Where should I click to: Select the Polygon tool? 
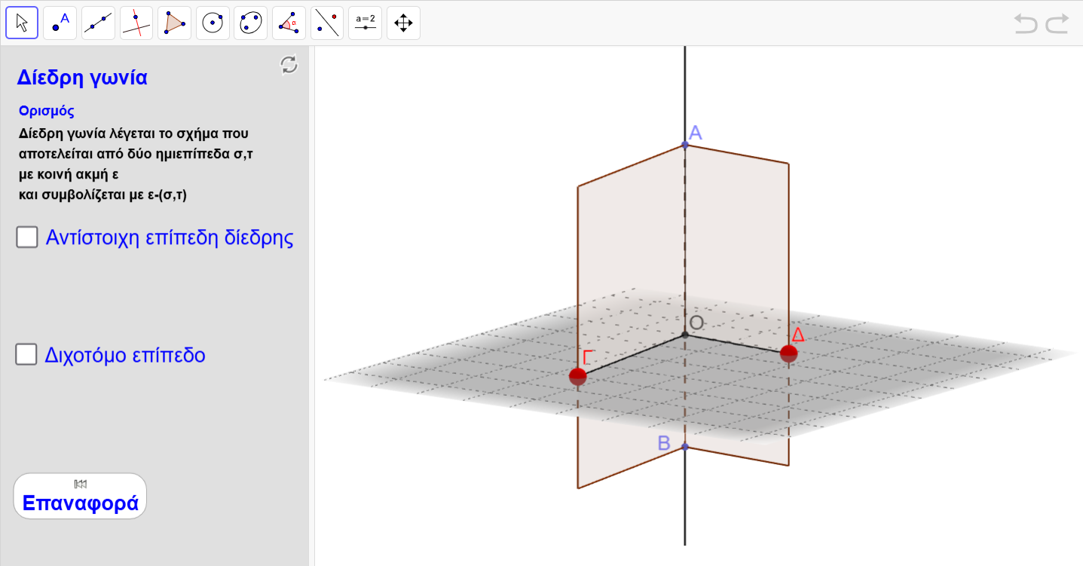coord(174,23)
